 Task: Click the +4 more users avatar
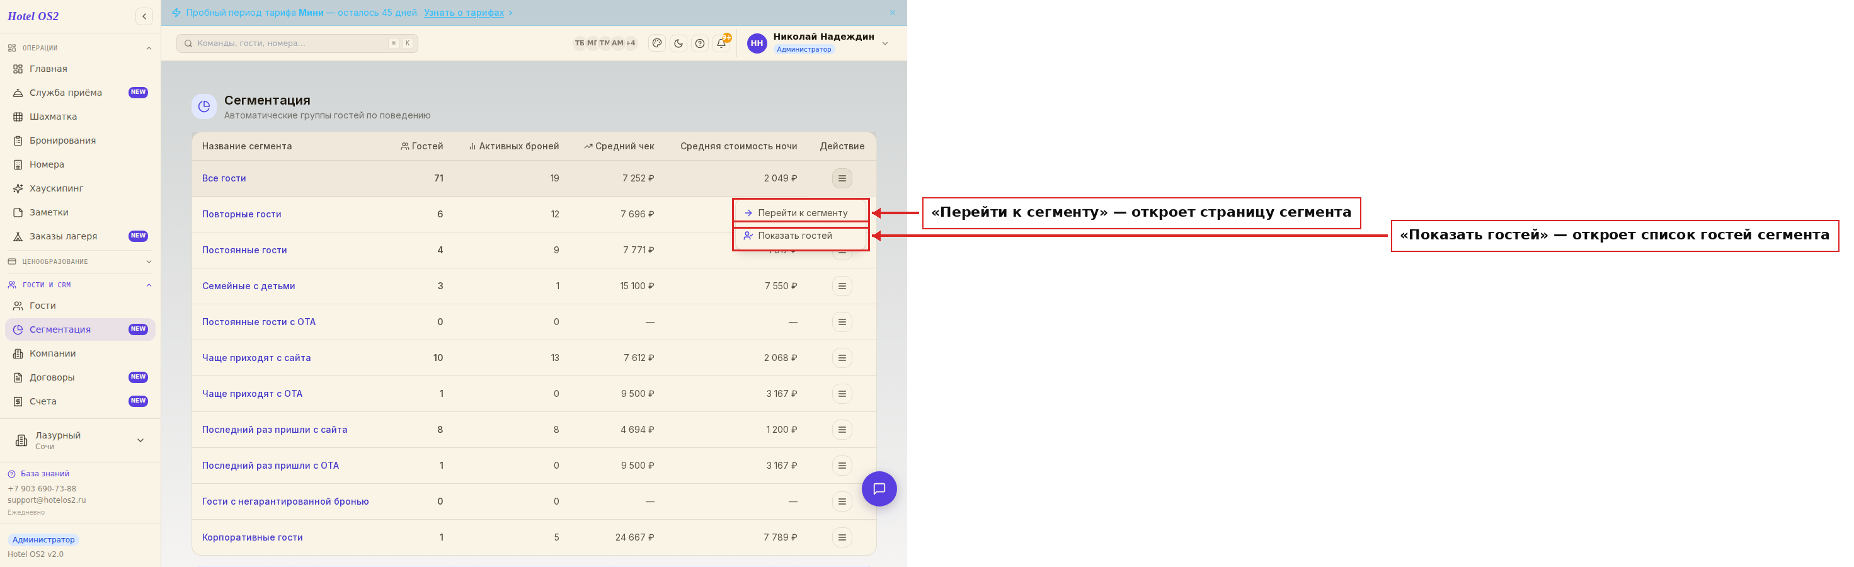(631, 43)
